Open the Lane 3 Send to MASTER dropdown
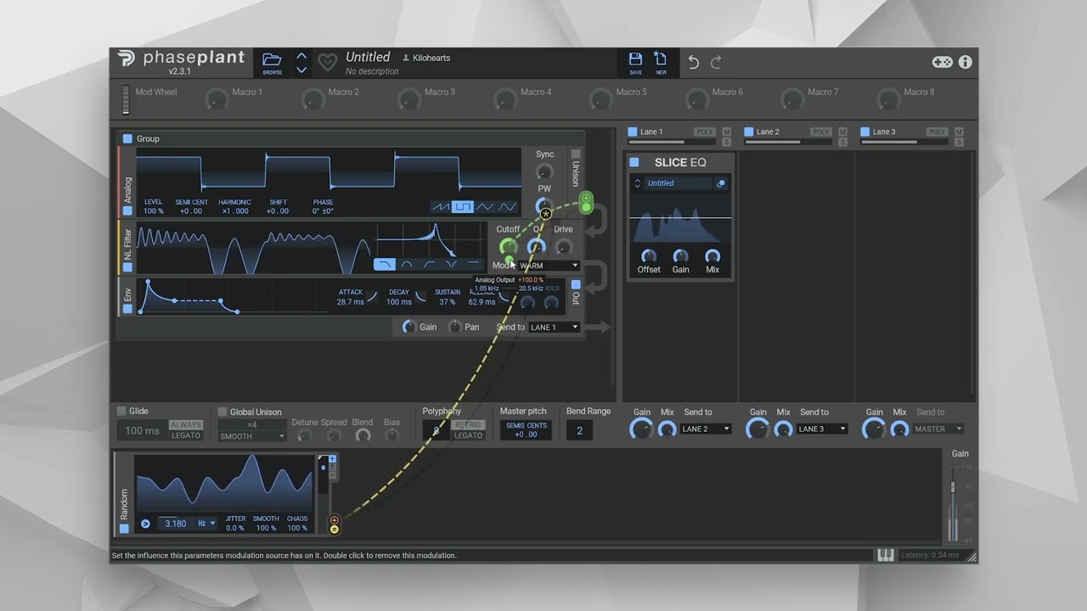Image resolution: width=1087 pixels, height=611 pixels. (x=938, y=429)
